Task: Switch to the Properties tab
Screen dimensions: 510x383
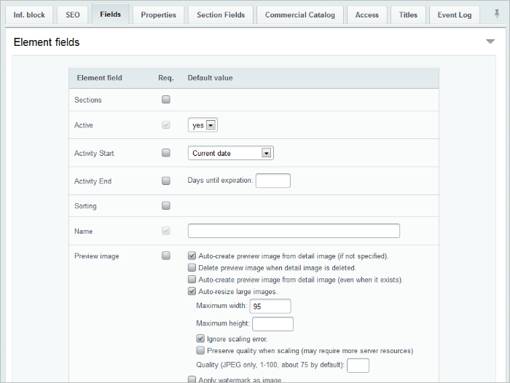Action: [158, 15]
